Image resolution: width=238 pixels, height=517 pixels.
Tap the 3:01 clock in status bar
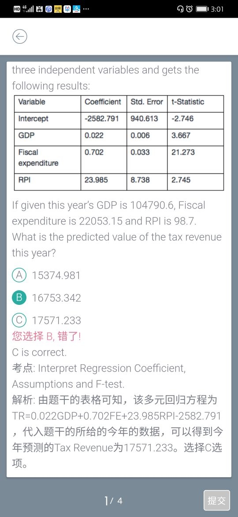(x=217, y=9)
